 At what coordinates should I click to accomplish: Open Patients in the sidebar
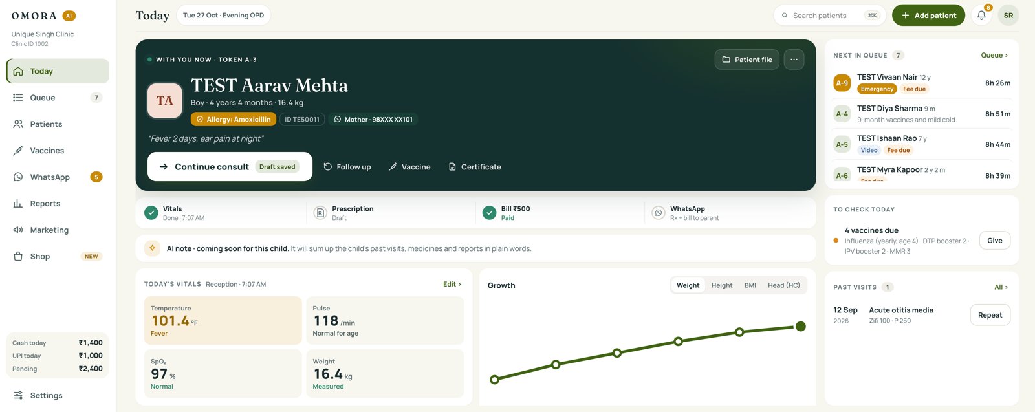tap(58, 124)
